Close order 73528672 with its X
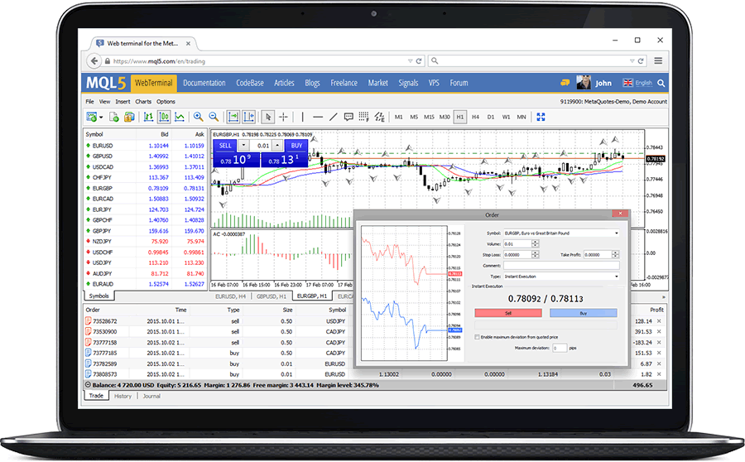 [x=659, y=321]
